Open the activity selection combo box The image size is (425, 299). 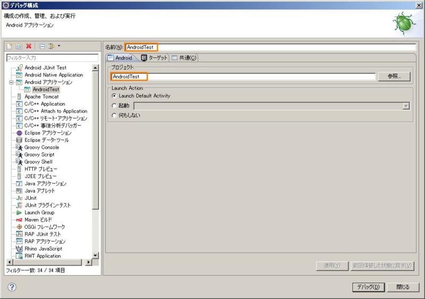click(x=271, y=106)
